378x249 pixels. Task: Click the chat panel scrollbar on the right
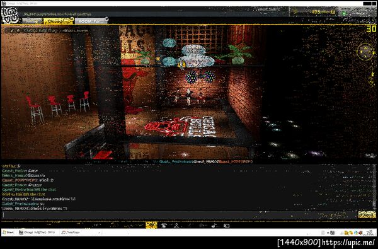tap(374, 187)
